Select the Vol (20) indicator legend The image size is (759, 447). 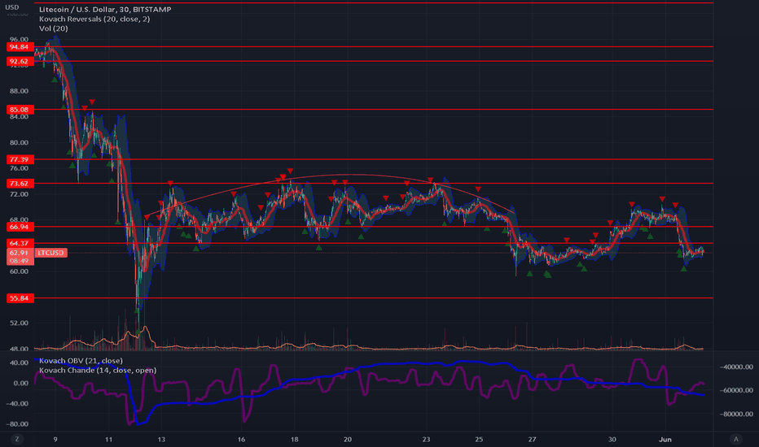point(53,28)
